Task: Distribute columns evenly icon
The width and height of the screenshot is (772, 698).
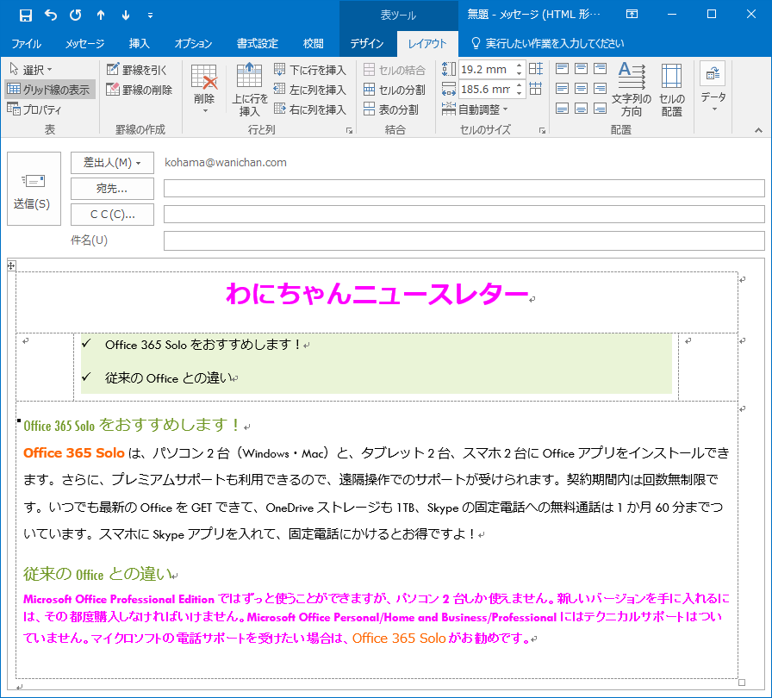Action: pos(536,89)
